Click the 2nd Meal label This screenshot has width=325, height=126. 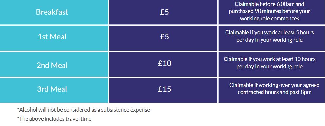[52, 65]
